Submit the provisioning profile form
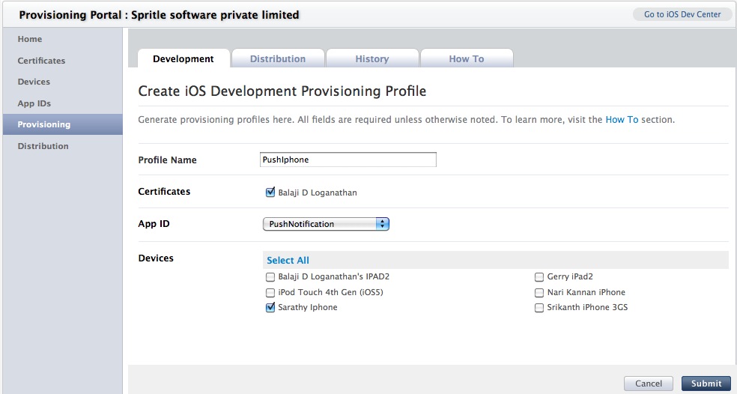 (706, 384)
